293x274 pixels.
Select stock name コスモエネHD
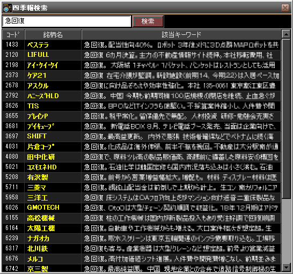(42, 167)
